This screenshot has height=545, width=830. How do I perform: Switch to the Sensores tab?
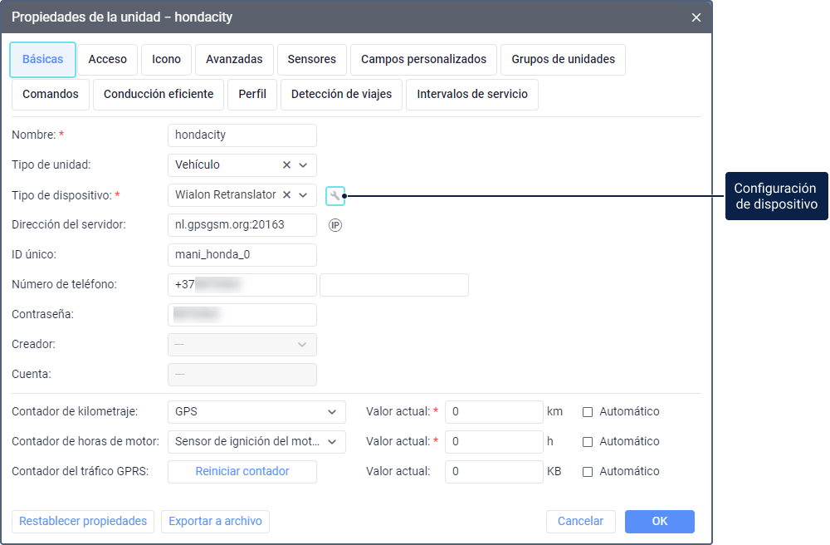312,60
